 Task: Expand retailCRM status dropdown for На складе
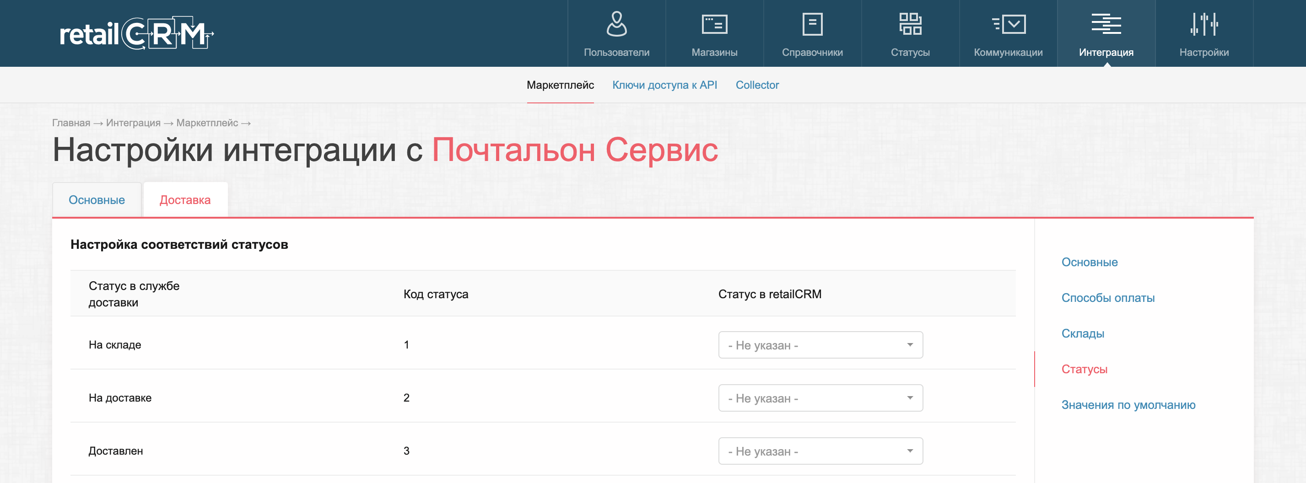pyautogui.click(x=820, y=344)
